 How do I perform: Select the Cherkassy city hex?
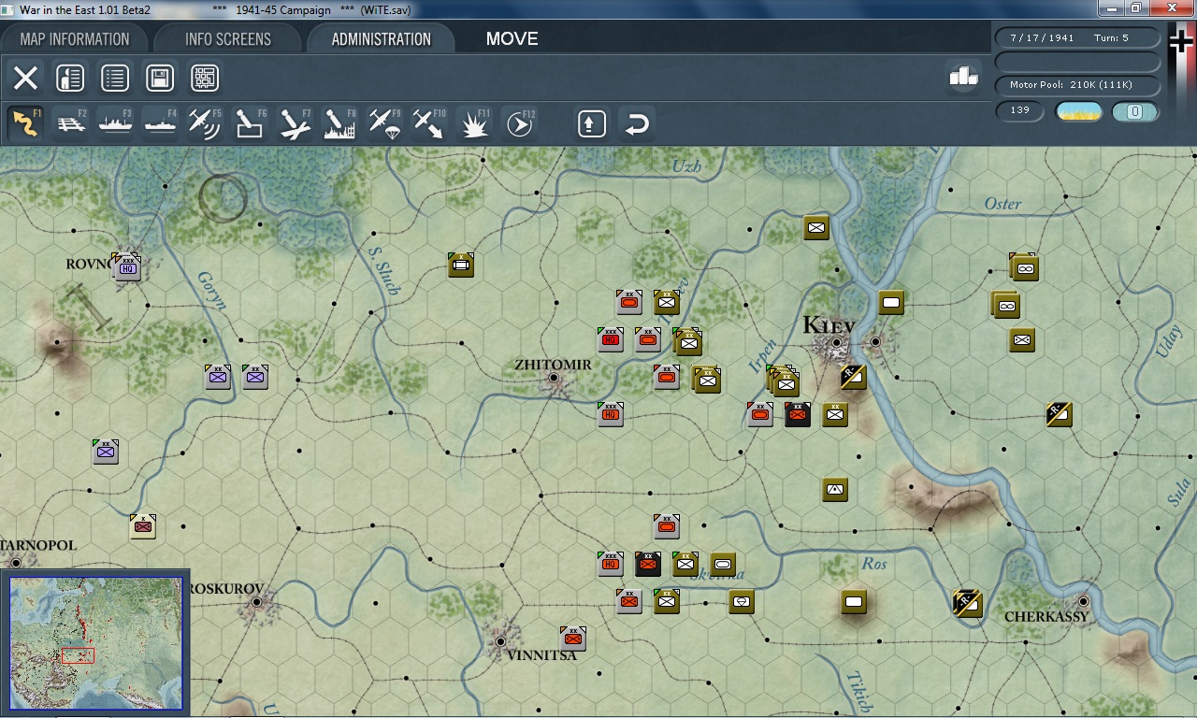click(x=1083, y=601)
